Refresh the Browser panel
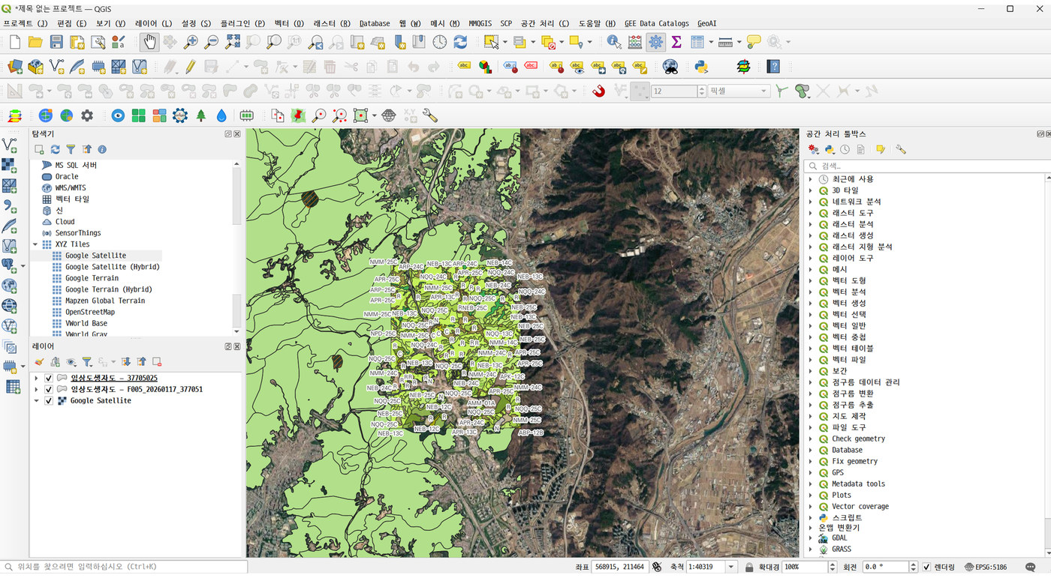The image size is (1051, 578). (x=55, y=149)
